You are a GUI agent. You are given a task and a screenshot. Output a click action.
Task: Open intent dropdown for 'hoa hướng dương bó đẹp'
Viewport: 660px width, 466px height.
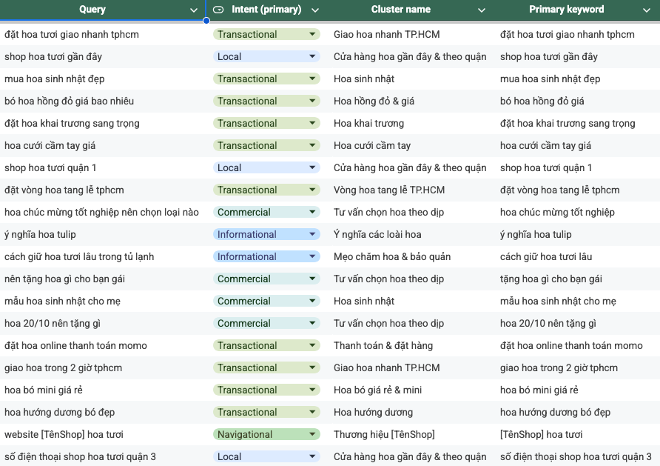pos(312,412)
